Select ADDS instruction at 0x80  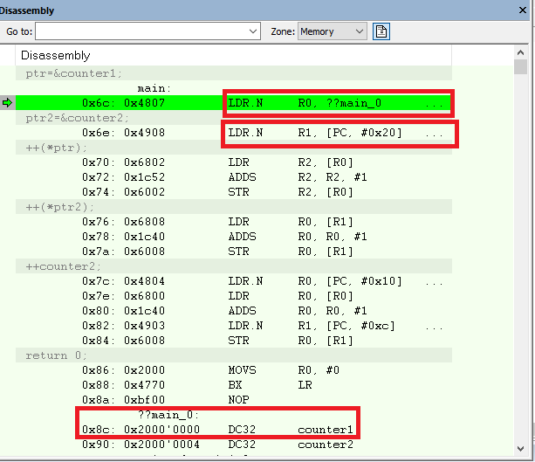234,311
